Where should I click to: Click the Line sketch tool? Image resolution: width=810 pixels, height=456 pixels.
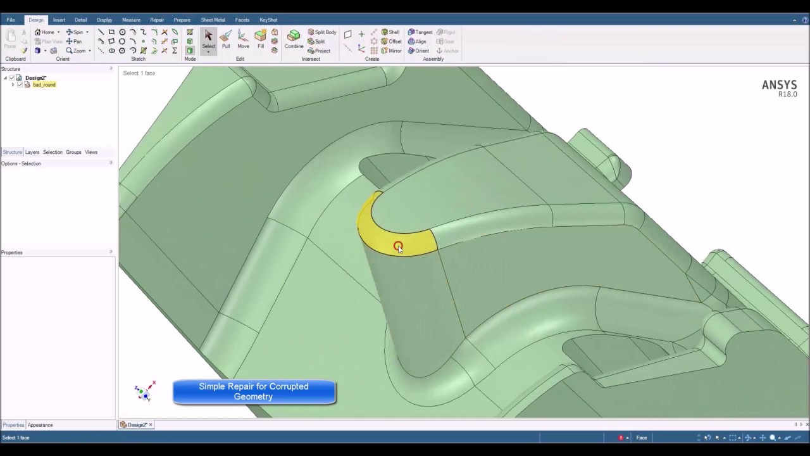[x=101, y=32]
